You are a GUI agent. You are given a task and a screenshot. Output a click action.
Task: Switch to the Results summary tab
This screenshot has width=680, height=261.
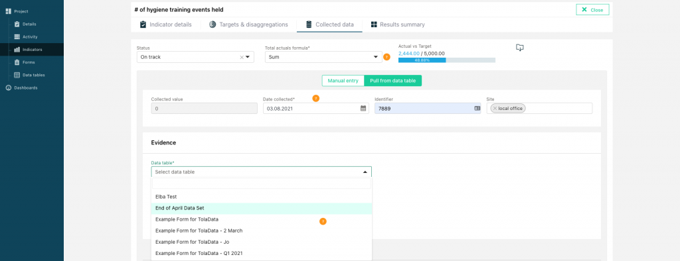point(398,25)
